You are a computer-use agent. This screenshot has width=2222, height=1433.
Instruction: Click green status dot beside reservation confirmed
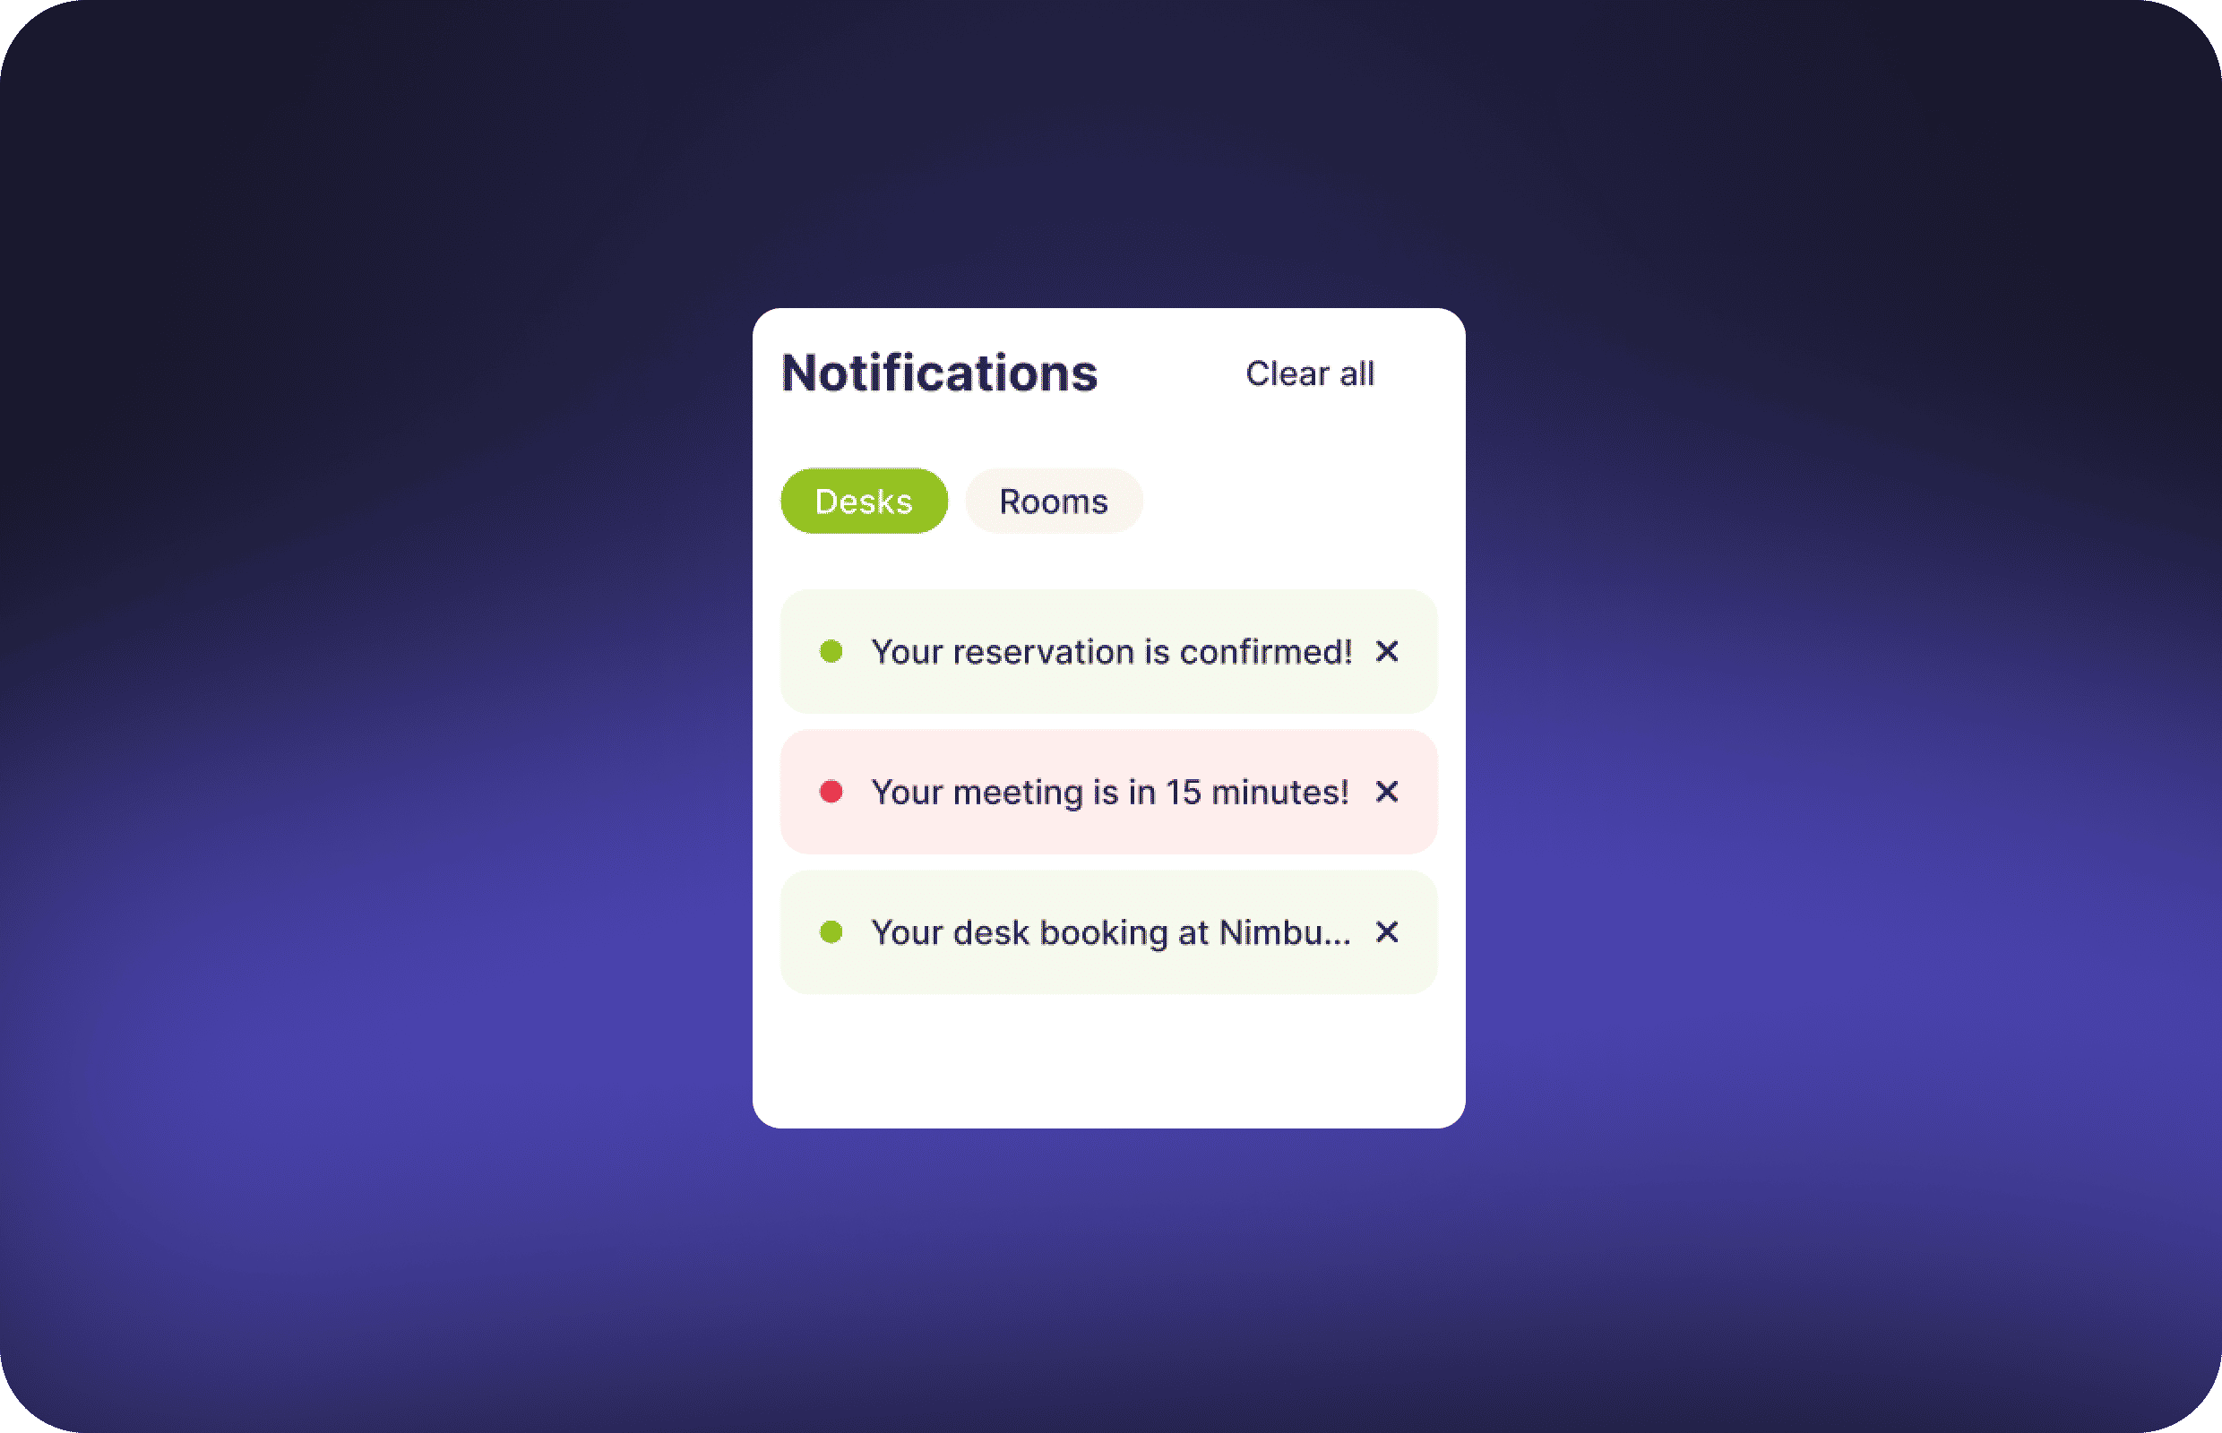(x=831, y=651)
